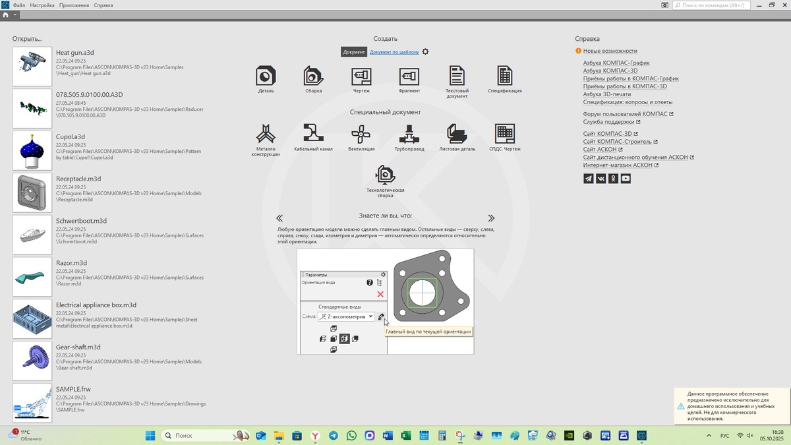The height and width of the screenshot is (445, 791).
Task: Show next tip with right chevrons
Action: pyautogui.click(x=491, y=218)
